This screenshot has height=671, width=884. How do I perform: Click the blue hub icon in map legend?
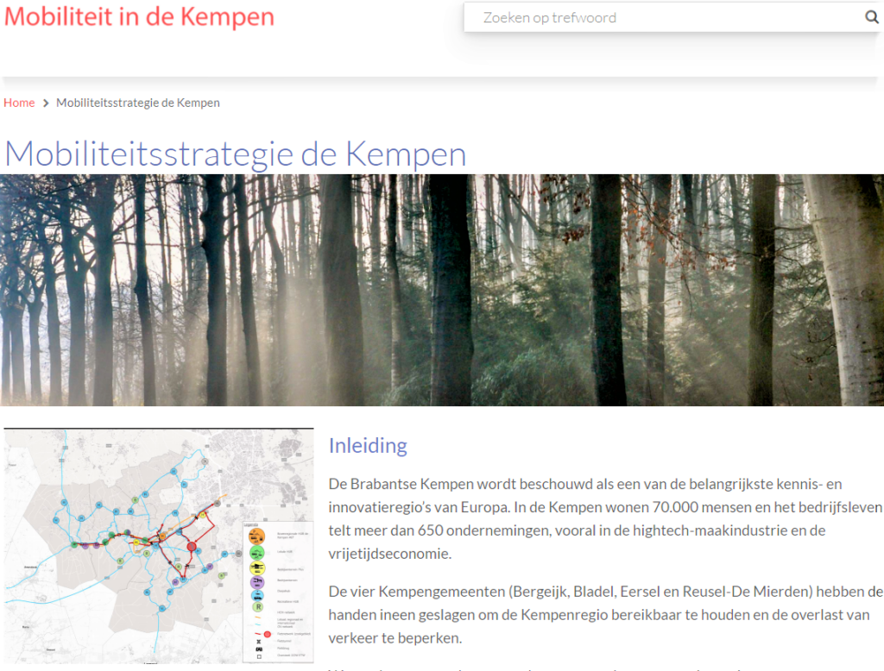(x=256, y=595)
